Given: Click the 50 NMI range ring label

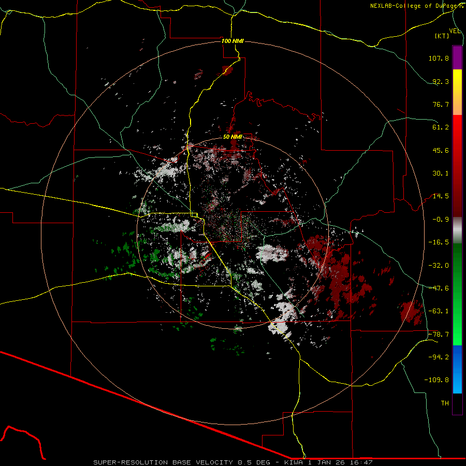Looking at the screenshot, I should (x=232, y=137).
